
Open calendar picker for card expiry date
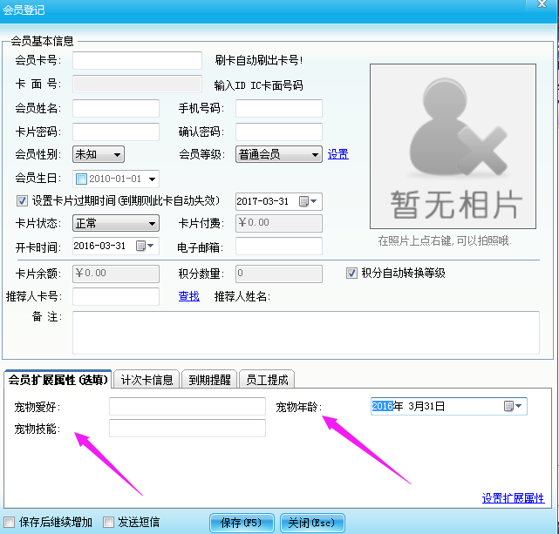coord(309,201)
